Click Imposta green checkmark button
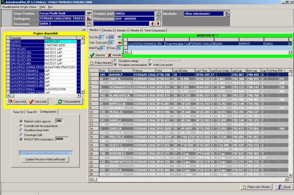 coord(98,55)
